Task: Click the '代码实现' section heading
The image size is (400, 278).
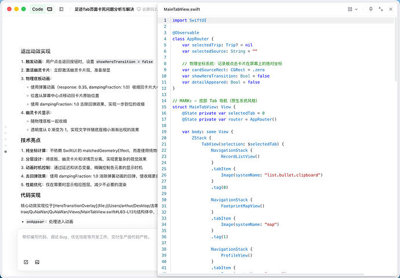Action: tap(30, 195)
